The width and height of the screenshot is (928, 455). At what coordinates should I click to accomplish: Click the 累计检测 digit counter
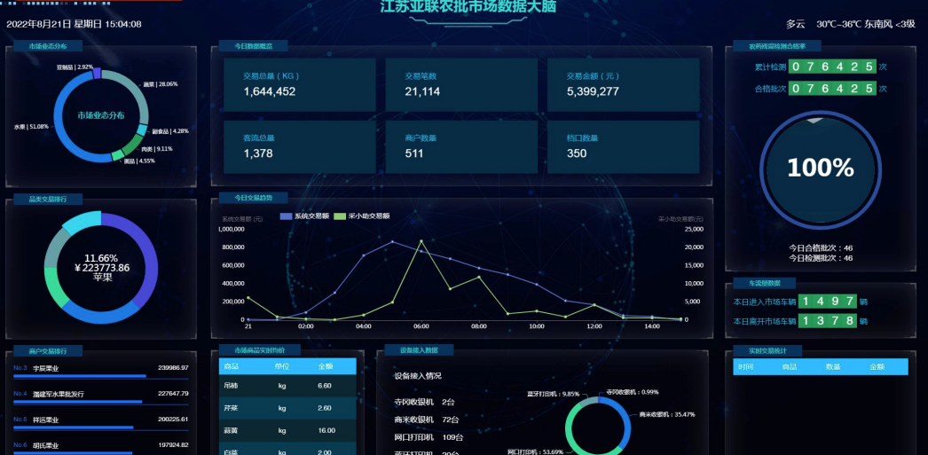click(x=832, y=67)
